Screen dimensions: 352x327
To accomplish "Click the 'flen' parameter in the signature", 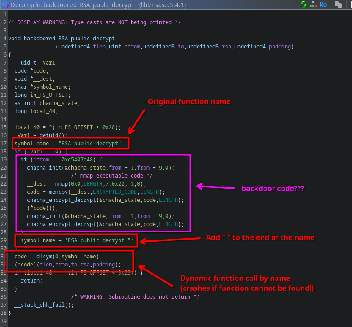I will click(x=99, y=47).
